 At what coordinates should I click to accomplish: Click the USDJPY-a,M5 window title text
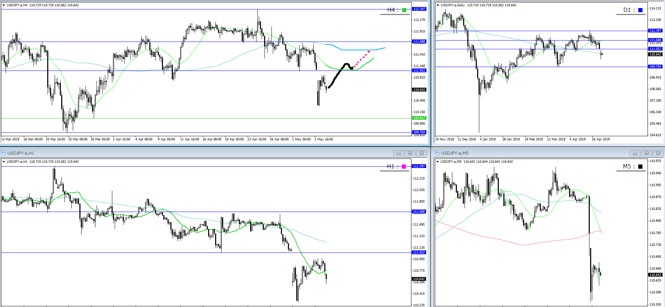click(x=455, y=153)
